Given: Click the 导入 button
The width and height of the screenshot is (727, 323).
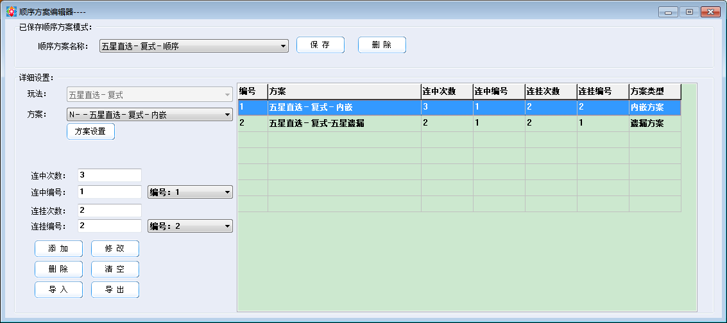Looking at the screenshot, I should [x=58, y=290].
